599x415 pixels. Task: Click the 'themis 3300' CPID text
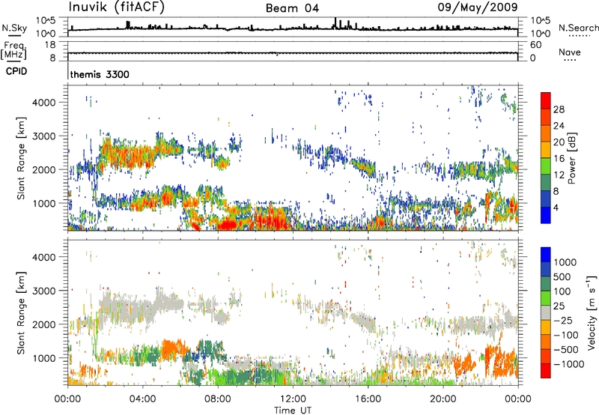pos(100,74)
